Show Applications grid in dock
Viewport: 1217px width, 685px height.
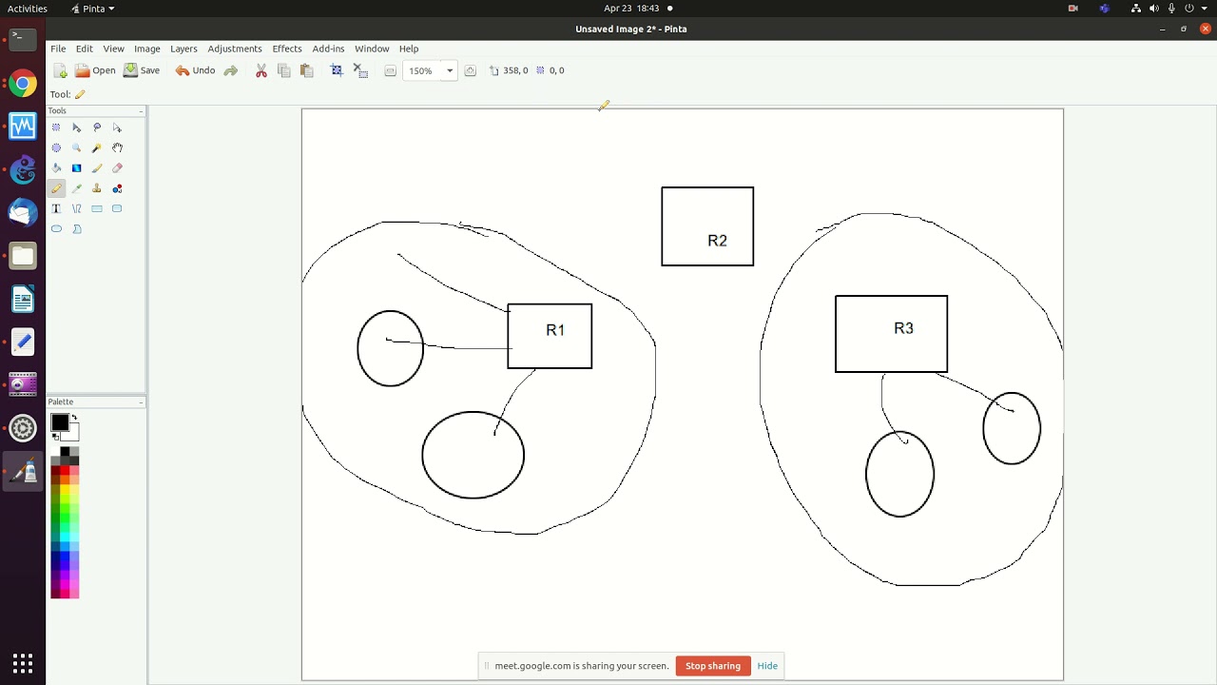[x=23, y=662]
